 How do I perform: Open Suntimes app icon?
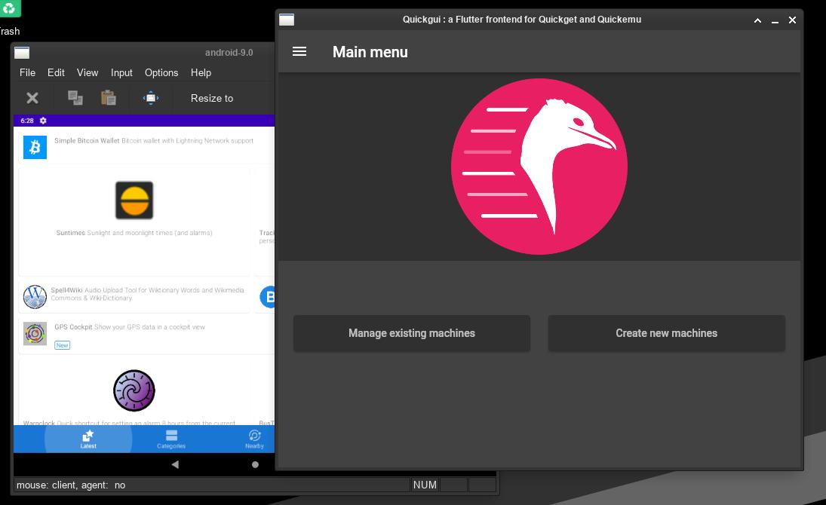pos(134,200)
